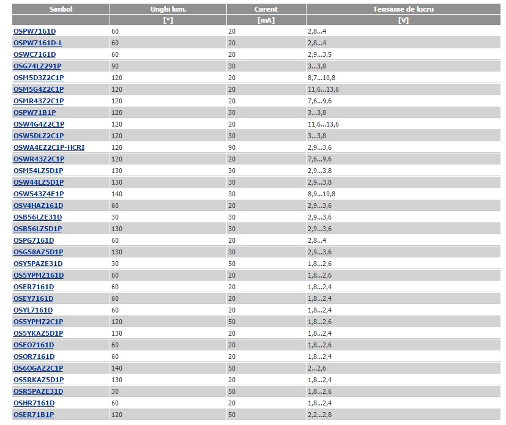The height and width of the screenshot is (425, 506).
Task: Open the OSHR7161D link
Action: tap(34, 403)
